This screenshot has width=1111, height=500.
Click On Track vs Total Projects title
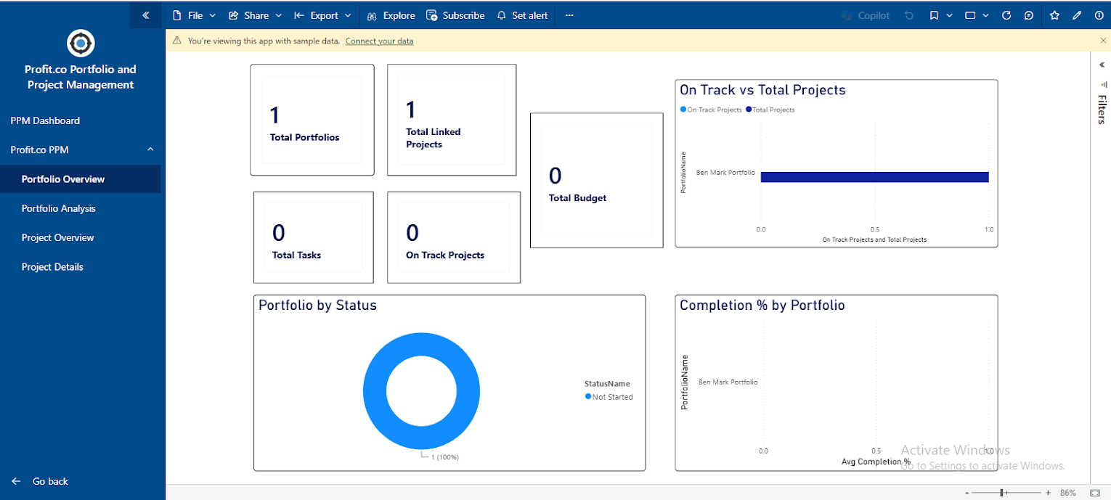tap(762, 90)
